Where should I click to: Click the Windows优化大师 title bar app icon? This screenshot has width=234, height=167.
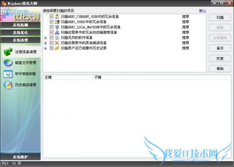click(x=4, y=3)
